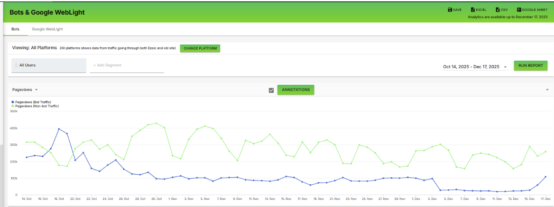Toggle Bot Traffic series via blue legend dot

pyautogui.click(x=13, y=102)
